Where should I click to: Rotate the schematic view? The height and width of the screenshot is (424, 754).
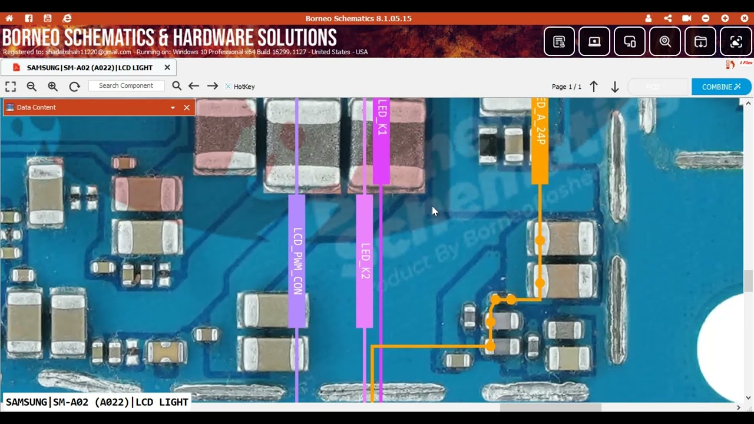point(74,87)
